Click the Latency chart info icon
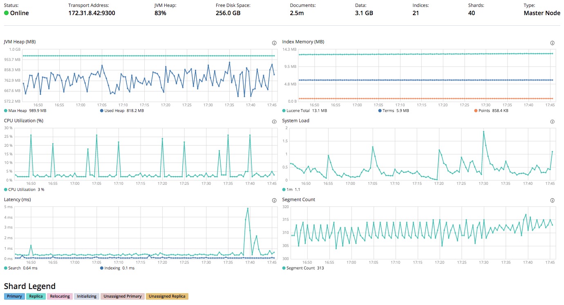Viewport: 564px width, 305px height. point(274,201)
